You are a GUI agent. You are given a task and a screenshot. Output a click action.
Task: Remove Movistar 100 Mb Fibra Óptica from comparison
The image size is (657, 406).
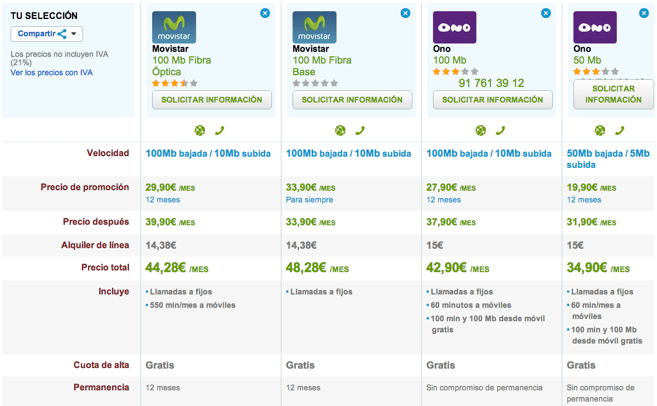(x=265, y=13)
